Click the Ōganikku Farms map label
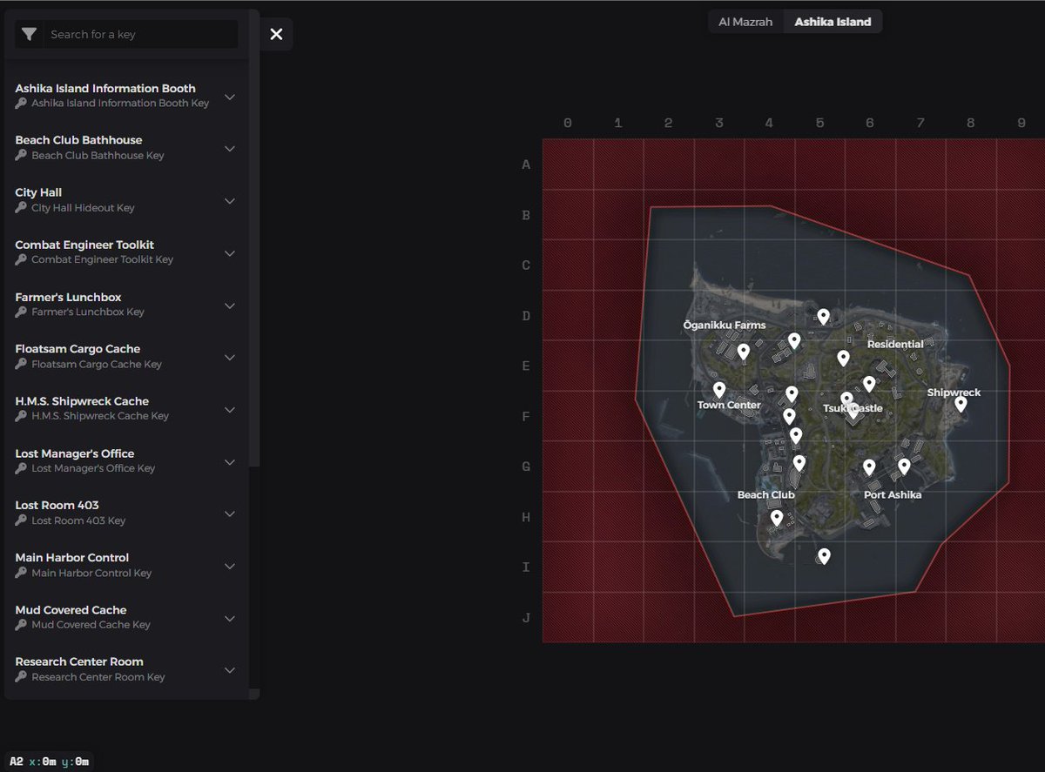1045x772 pixels. coord(725,325)
